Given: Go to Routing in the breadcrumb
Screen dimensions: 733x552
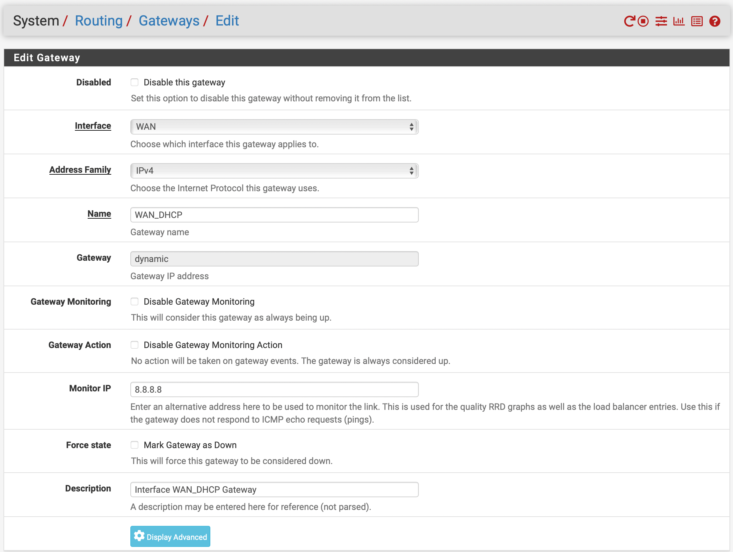Looking at the screenshot, I should 99,20.
